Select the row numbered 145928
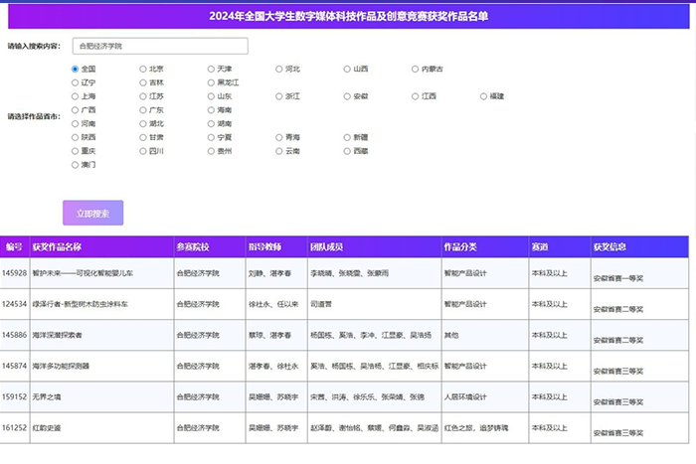Screen dimensions: 696x464 pos(15,272)
